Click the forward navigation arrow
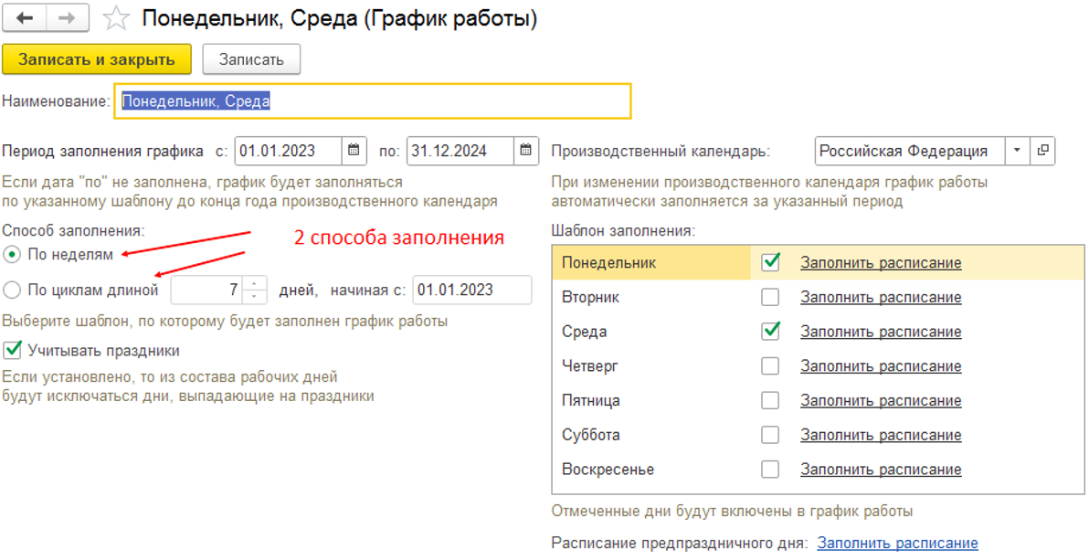Screen dimensions: 1089x560 point(68,18)
